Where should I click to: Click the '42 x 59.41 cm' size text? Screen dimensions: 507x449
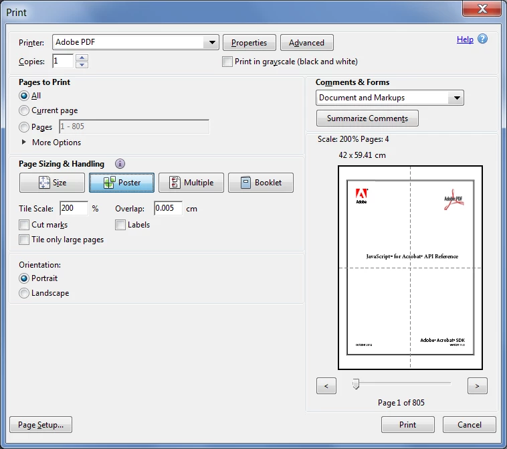click(362, 155)
